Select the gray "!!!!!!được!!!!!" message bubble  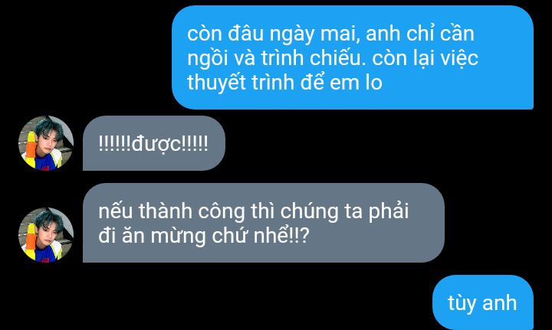tap(154, 143)
